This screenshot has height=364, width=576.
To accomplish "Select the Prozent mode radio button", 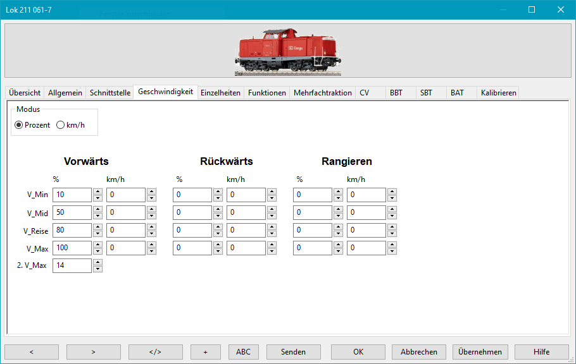I will tap(18, 125).
